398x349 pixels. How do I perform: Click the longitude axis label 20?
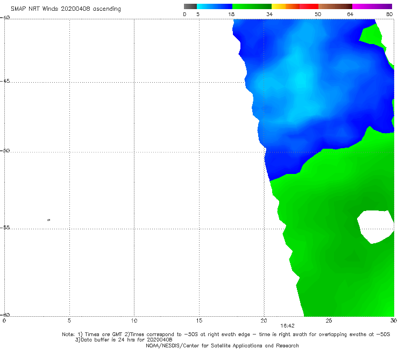[x=264, y=321]
